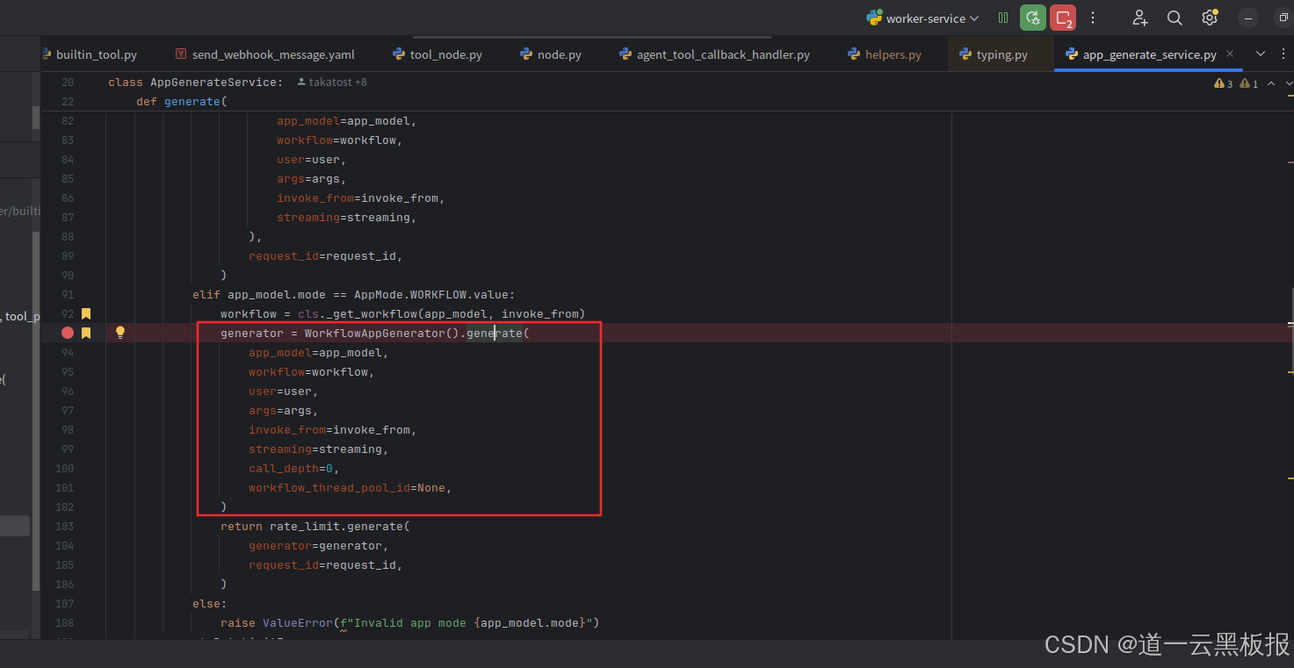Start a Code With Me session

click(x=1139, y=18)
